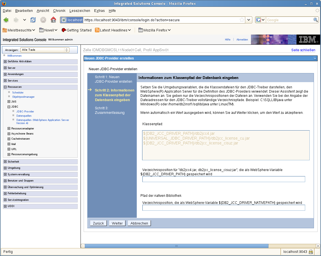The width and height of the screenshot is (321, 256).
Task: Expand the Asynchrone Beans node
Action: pyautogui.click(x=9, y=134)
